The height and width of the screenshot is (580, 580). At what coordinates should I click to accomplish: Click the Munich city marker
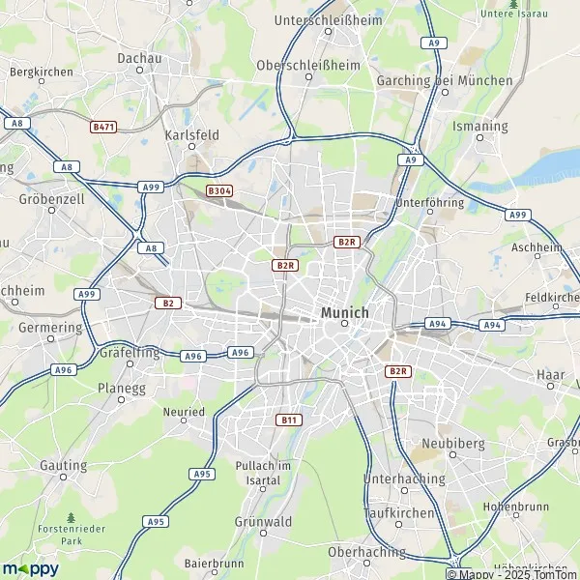[x=344, y=324]
